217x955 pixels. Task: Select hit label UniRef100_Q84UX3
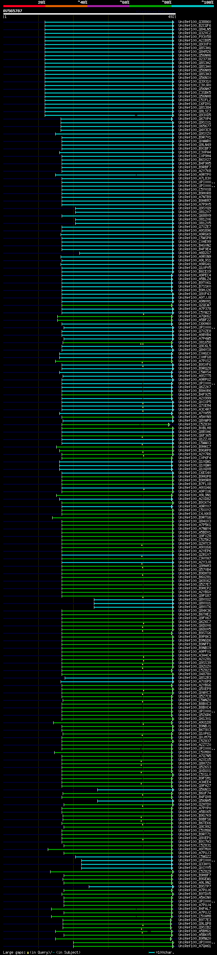195,521
